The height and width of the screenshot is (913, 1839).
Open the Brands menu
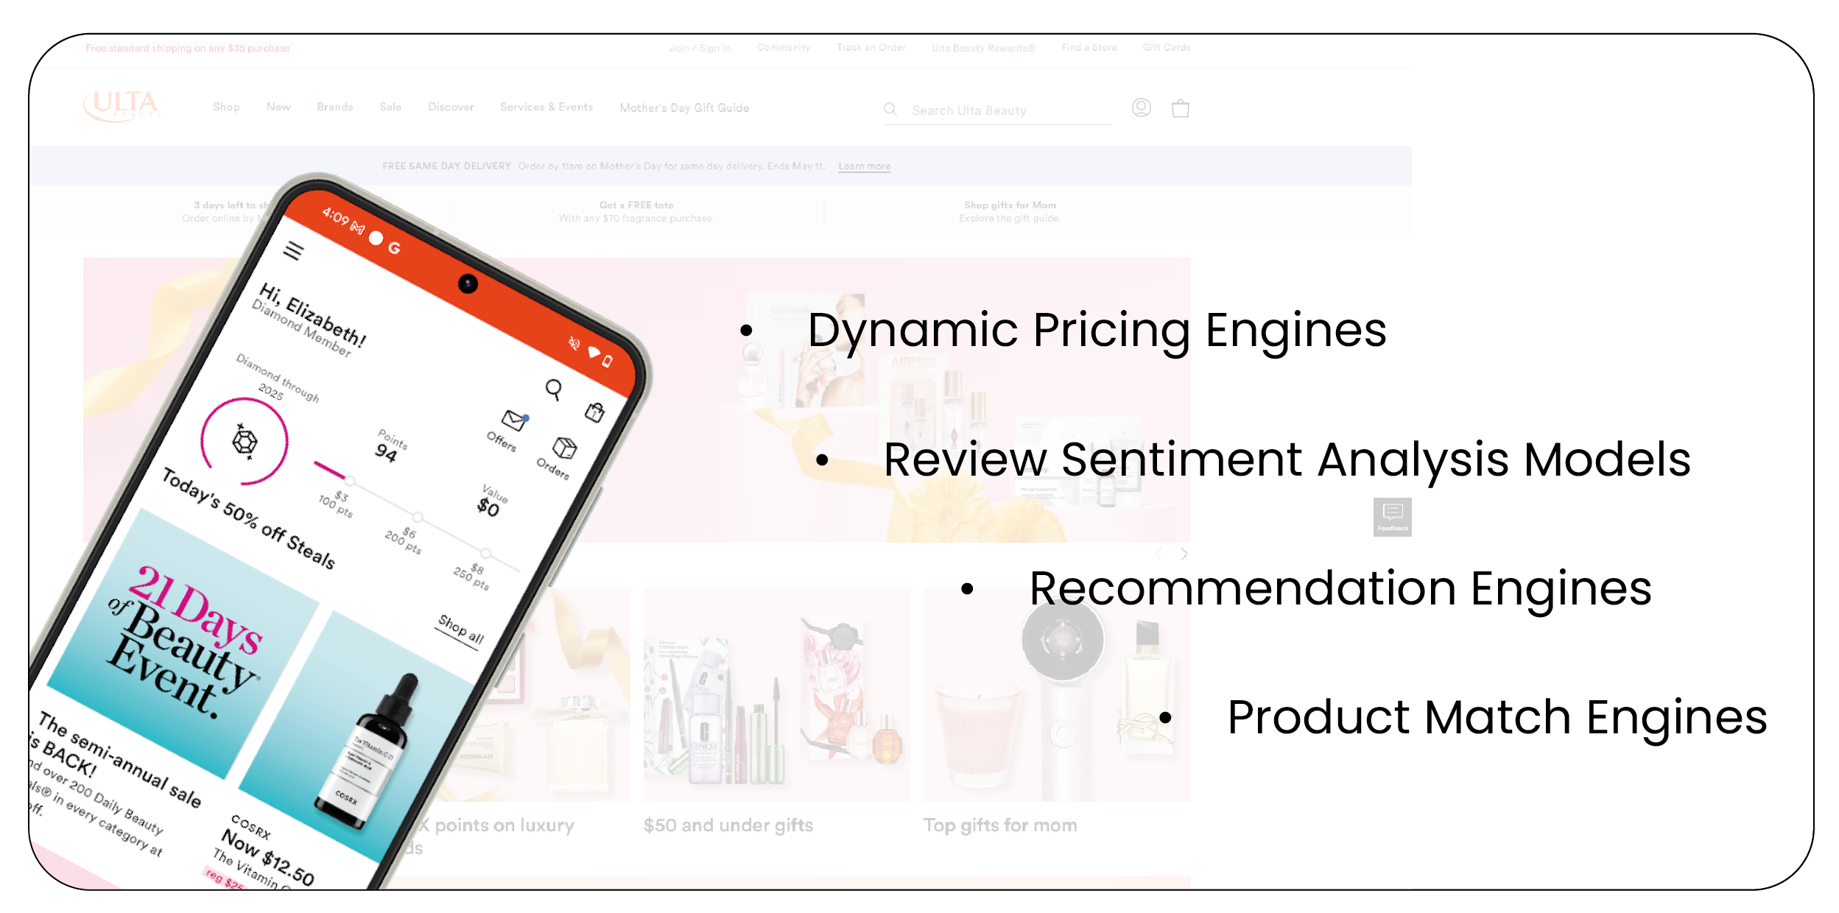[335, 107]
